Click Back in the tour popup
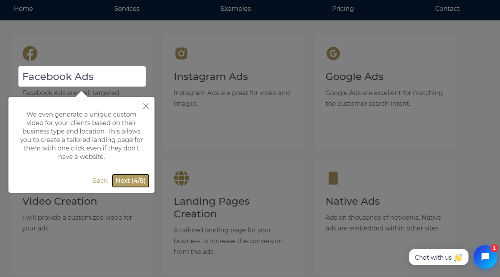The height and width of the screenshot is (277, 500). [100, 181]
